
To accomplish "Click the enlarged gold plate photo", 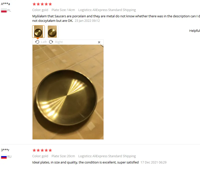I will coord(68,92).
